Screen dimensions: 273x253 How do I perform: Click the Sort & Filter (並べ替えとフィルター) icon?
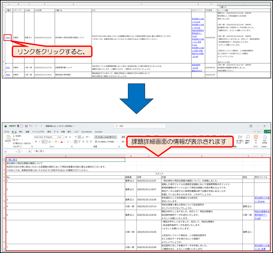pyautogui.click(x=240, y=137)
